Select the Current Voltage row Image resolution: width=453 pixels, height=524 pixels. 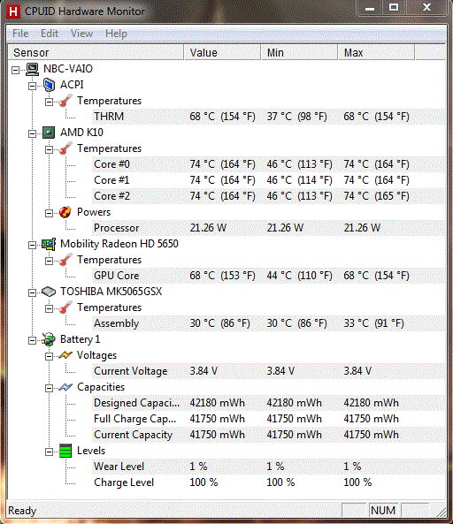[269, 371]
